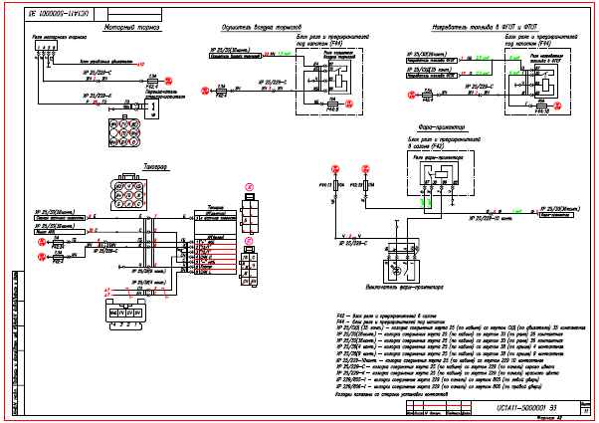Click the 'Моторный тормоз' section title
This screenshot has width=599, height=423.
pyautogui.click(x=132, y=28)
